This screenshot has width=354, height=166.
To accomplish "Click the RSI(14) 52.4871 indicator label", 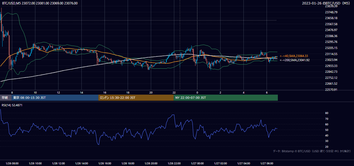I will click(12, 105).
